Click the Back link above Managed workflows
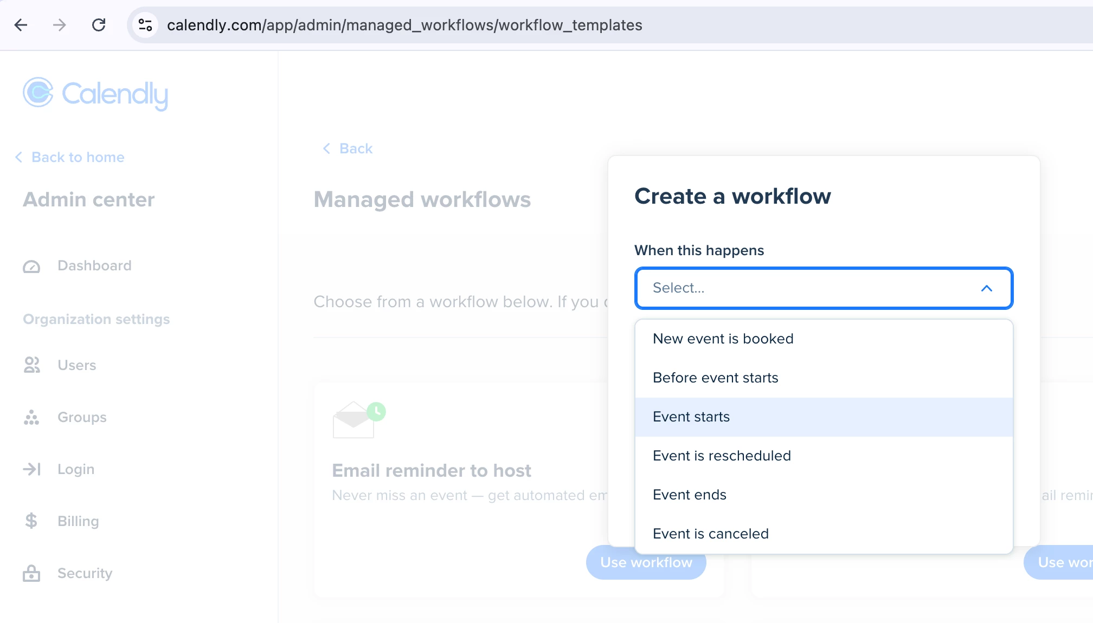The width and height of the screenshot is (1093, 623). [x=355, y=148]
